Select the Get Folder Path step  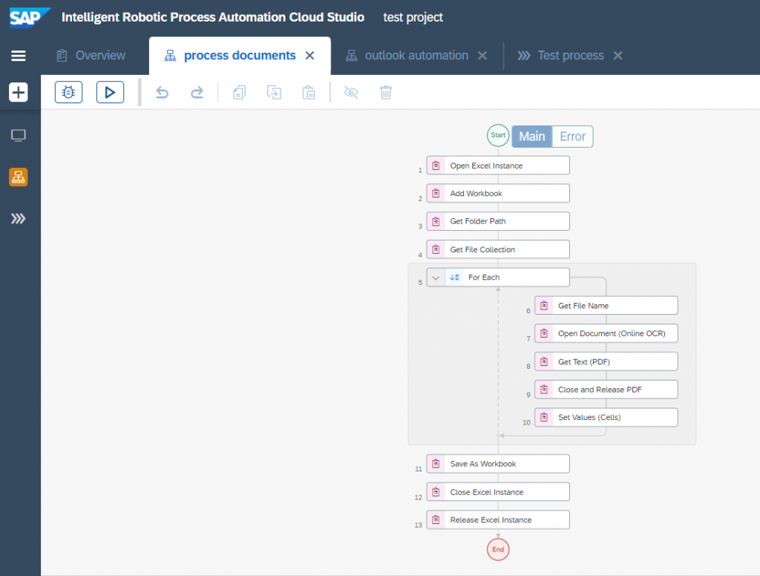(498, 222)
